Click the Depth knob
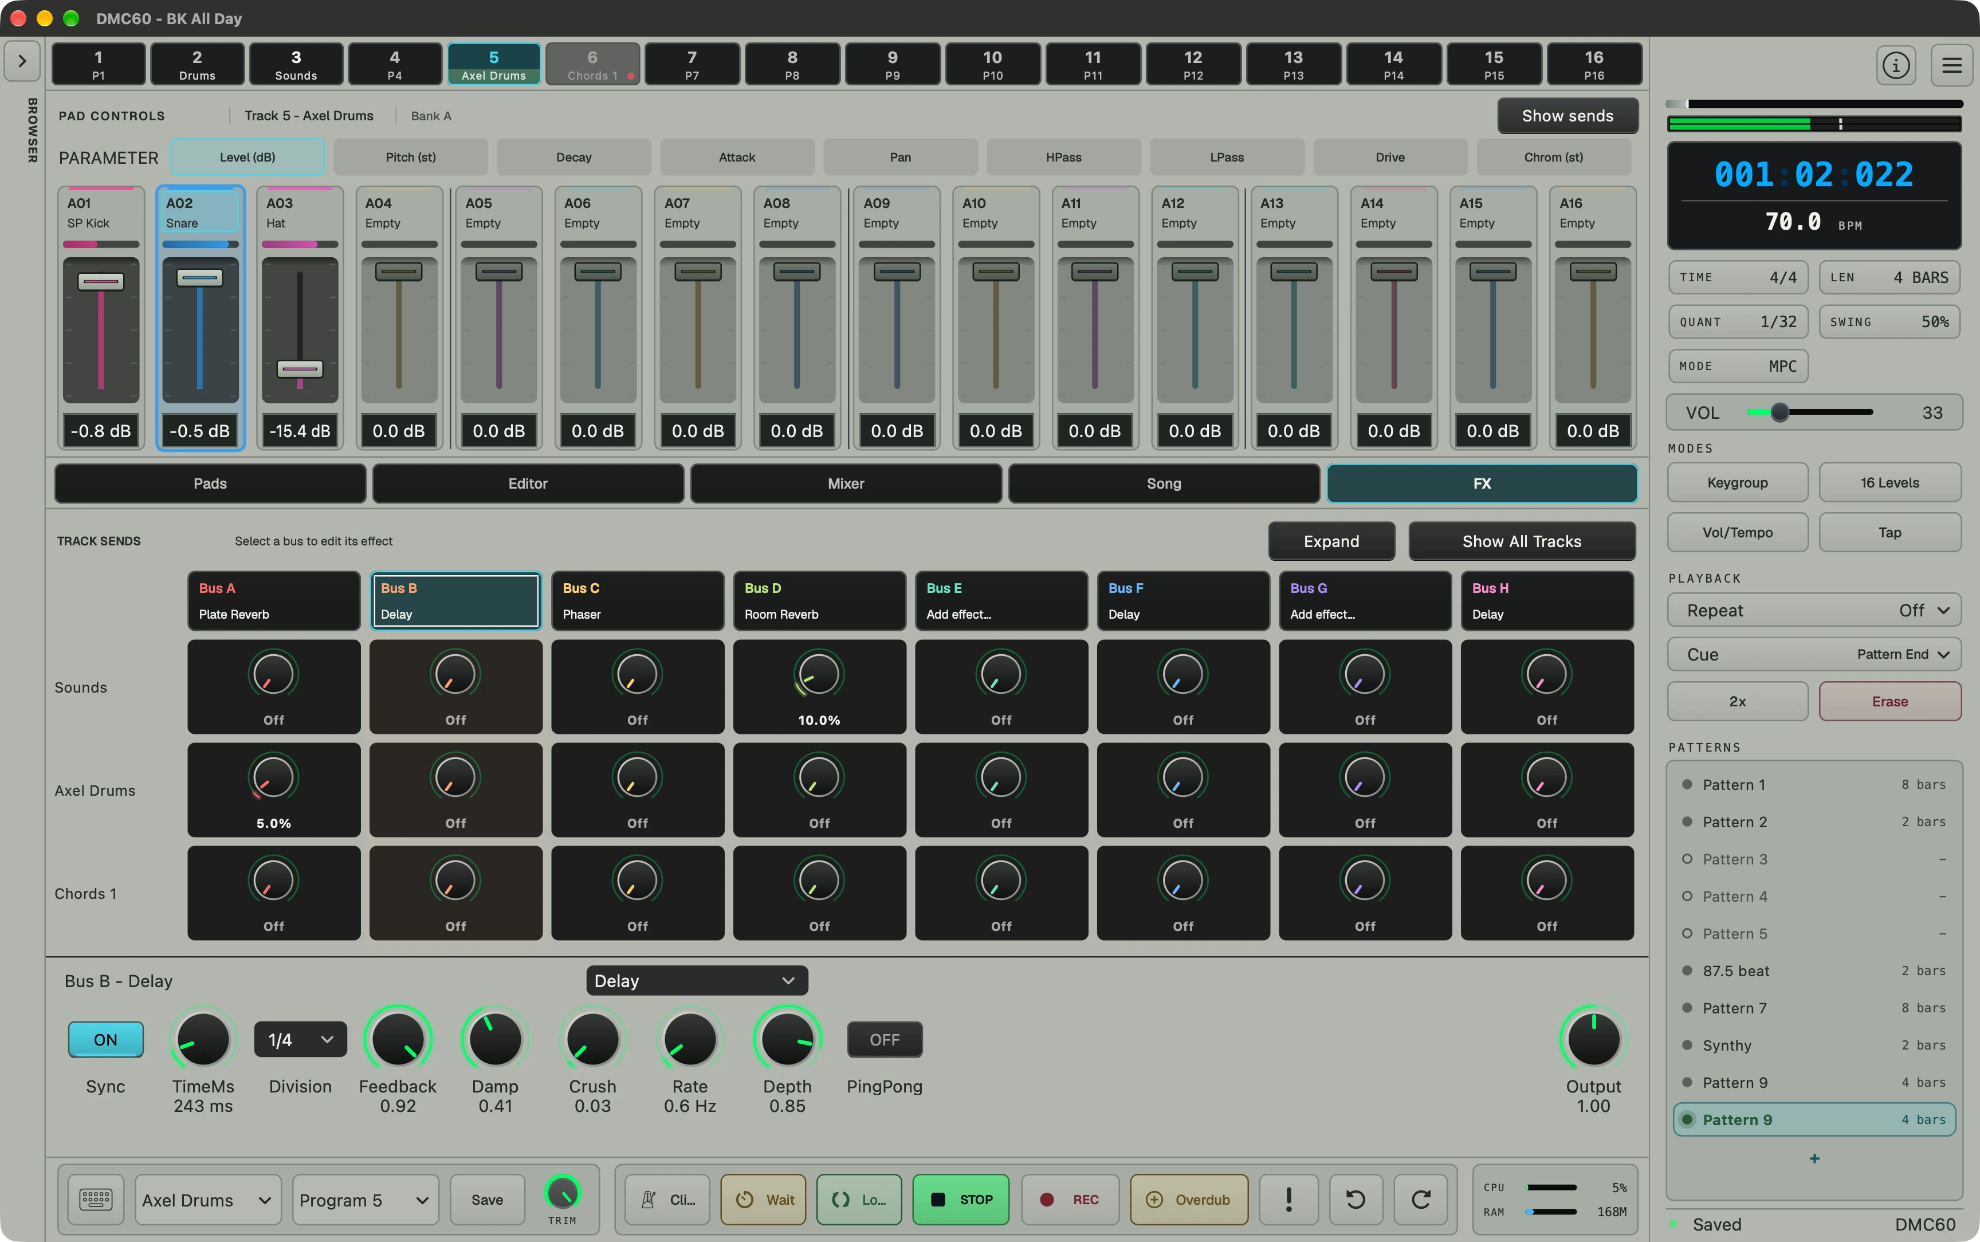Viewport: 1980px width, 1242px height. [x=787, y=1039]
